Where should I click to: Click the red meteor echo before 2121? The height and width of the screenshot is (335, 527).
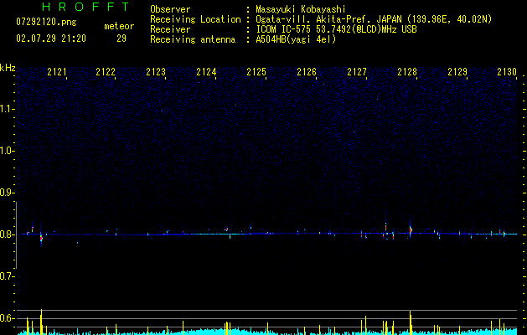pyautogui.click(x=41, y=238)
